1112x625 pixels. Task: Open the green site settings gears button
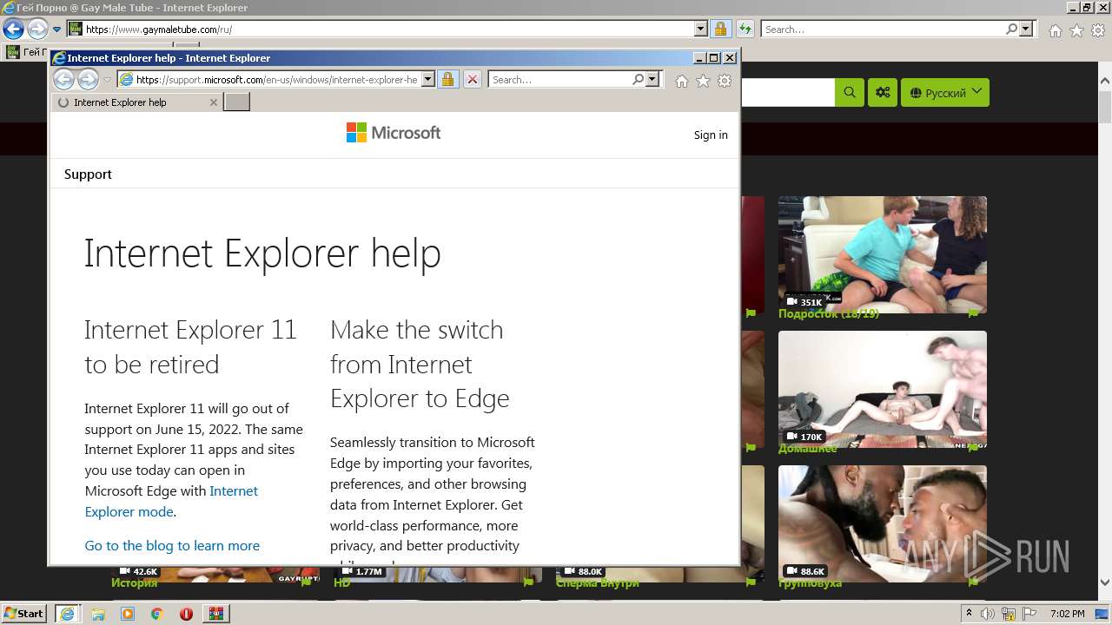[x=883, y=92]
